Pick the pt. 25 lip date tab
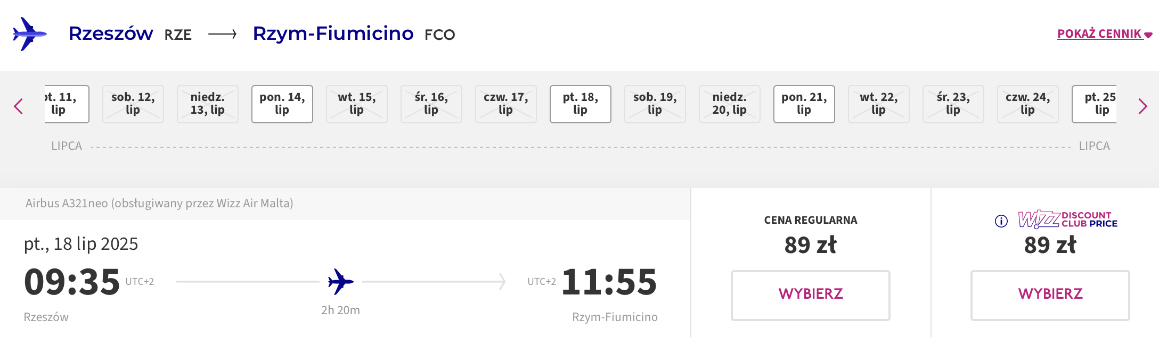This screenshot has height=337, width=1159. tap(1095, 104)
